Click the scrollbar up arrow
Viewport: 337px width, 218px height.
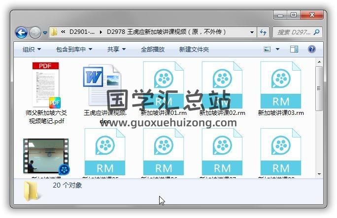(319, 62)
